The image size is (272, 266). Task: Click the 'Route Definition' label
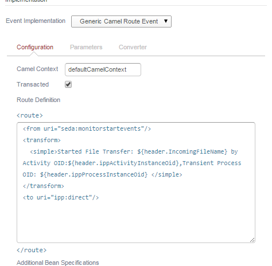(38, 100)
